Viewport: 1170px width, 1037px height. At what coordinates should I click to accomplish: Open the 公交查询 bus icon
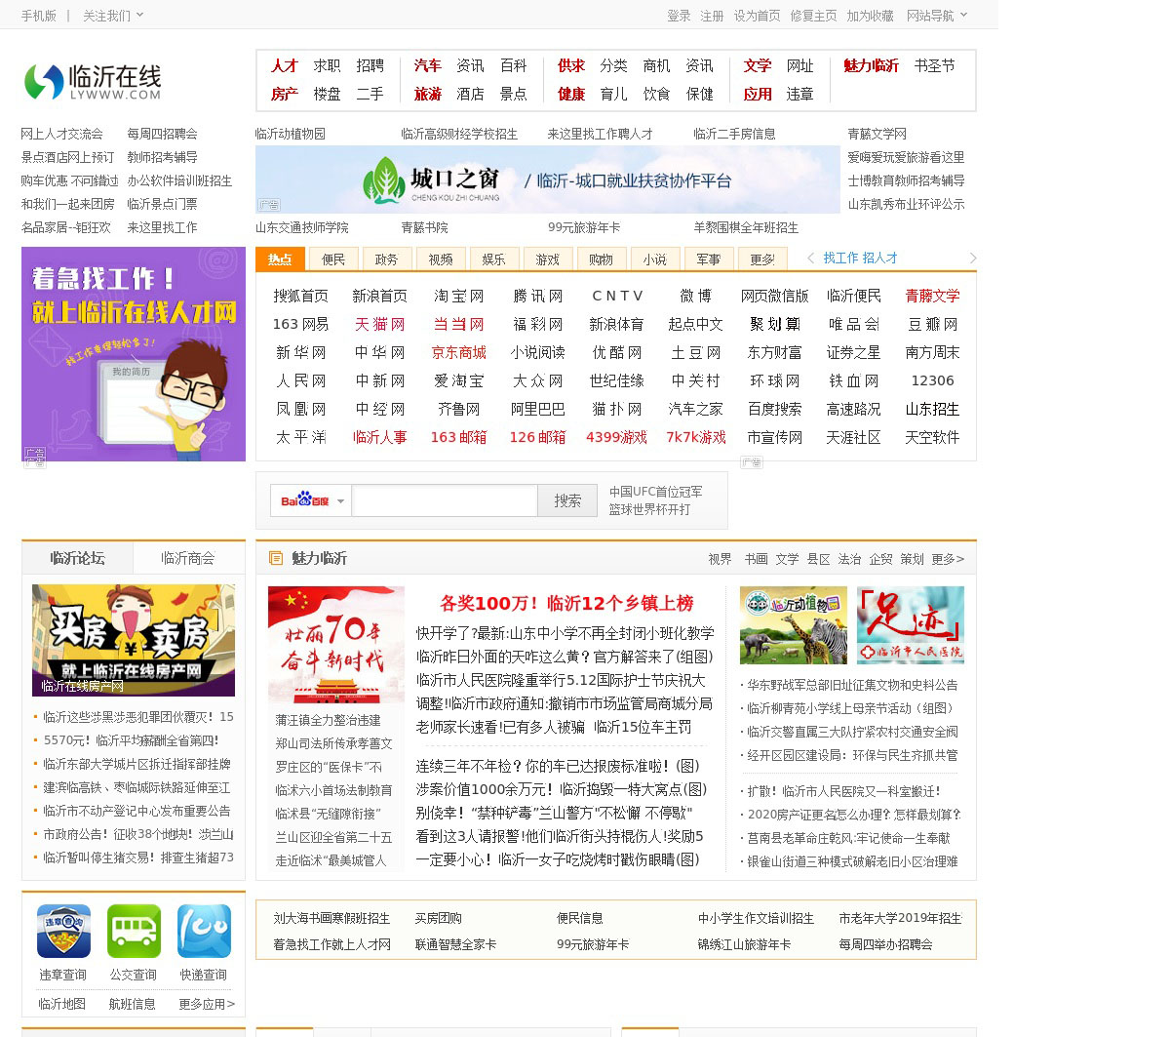point(134,932)
